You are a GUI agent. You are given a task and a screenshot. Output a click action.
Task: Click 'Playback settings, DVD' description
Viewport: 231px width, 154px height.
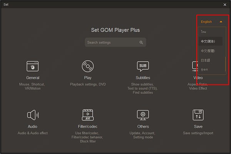coord(88,84)
